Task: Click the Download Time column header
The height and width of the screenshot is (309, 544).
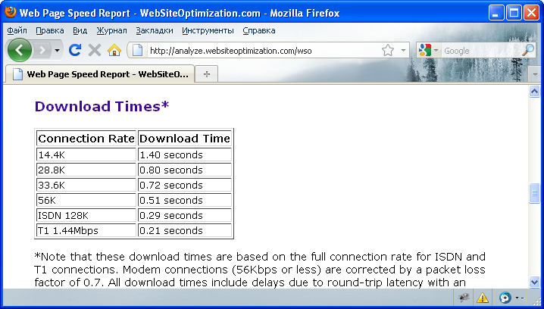Action: click(x=185, y=139)
